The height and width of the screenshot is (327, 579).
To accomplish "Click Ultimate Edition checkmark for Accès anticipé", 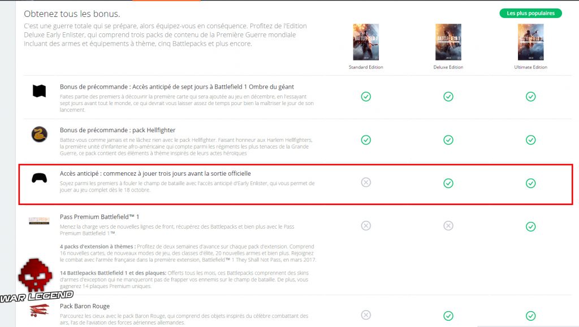I will (x=530, y=182).
